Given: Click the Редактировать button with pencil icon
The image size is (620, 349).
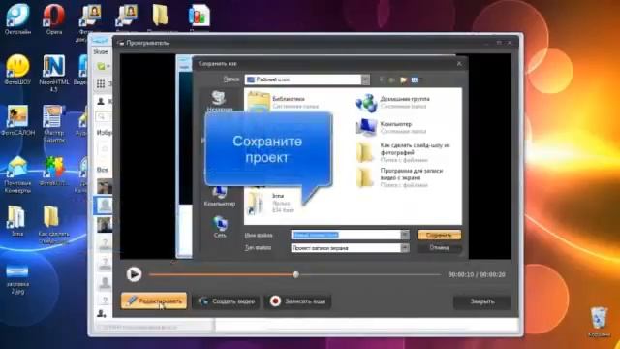Looking at the screenshot, I should (154, 301).
